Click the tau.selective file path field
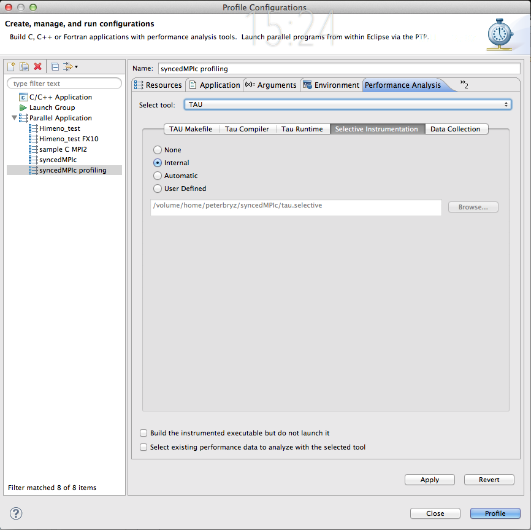 pos(296,207)
